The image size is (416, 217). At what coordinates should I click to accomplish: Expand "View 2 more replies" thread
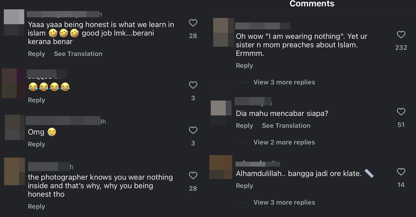284,142
